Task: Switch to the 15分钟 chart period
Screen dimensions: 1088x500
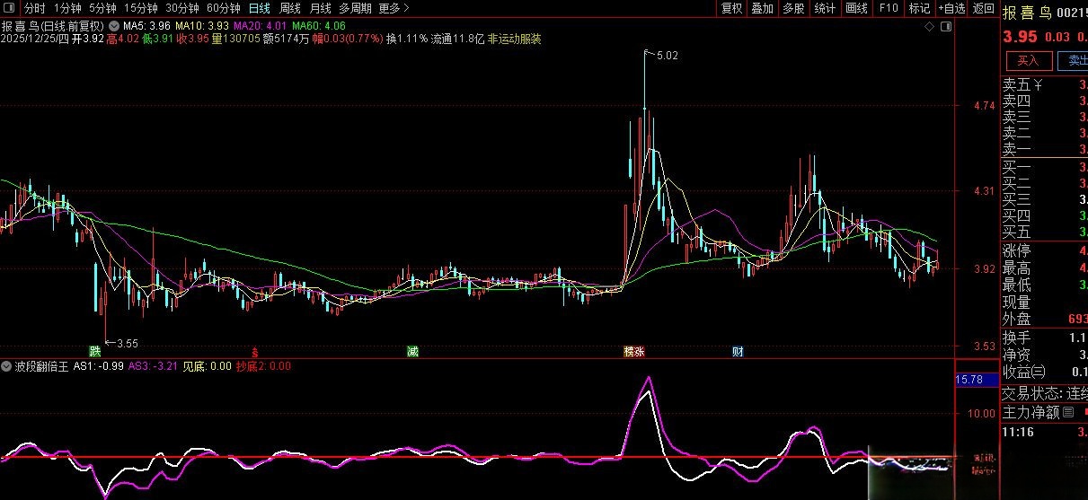Action: point(141,8)
